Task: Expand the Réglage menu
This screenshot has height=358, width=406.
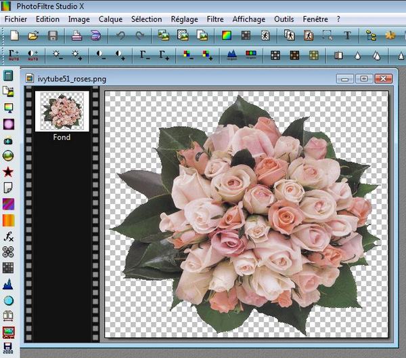Action: click(185, 19)
